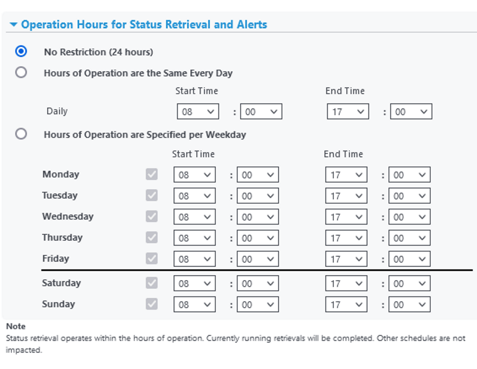Screen dimensions: 477x369
Task: Open Monday start hour dropdown
Action: [x=194, y=175]
